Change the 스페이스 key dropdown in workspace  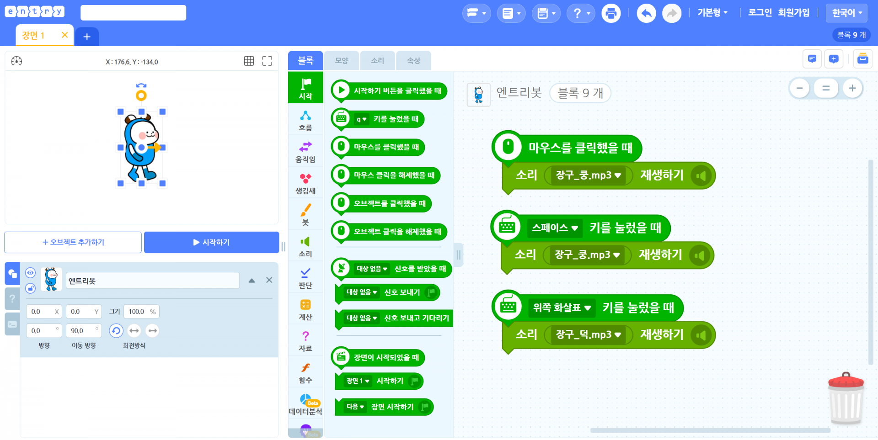555,228
